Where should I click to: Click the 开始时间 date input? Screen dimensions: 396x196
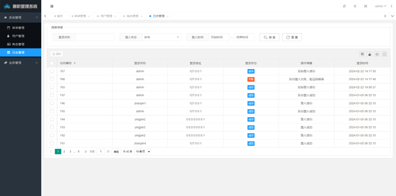coord(219,37)
